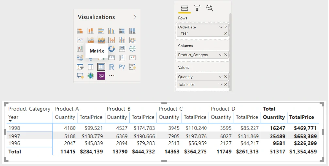Viewport: 329px width, 166px height.
Task: Click the Product_Category header label
Action: (29, 109)
